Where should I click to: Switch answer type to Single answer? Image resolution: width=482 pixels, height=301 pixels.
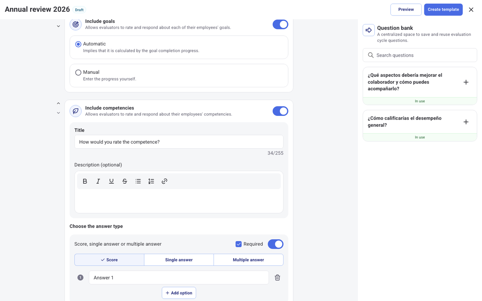pos(179,260)
